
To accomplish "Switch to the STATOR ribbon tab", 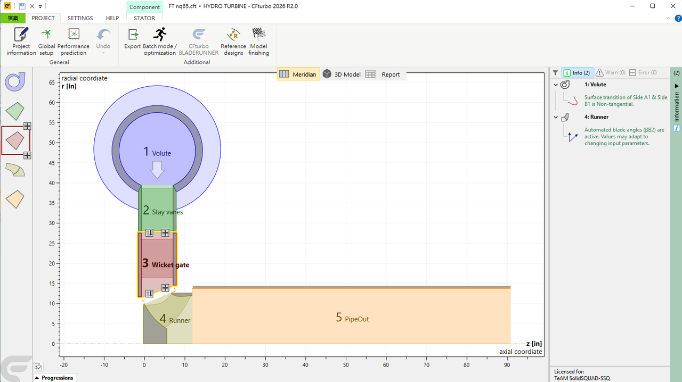I will [x=144, y=18].
